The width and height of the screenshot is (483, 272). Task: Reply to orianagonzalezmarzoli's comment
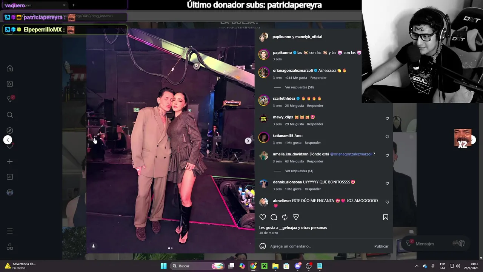[x=318, y=78]
